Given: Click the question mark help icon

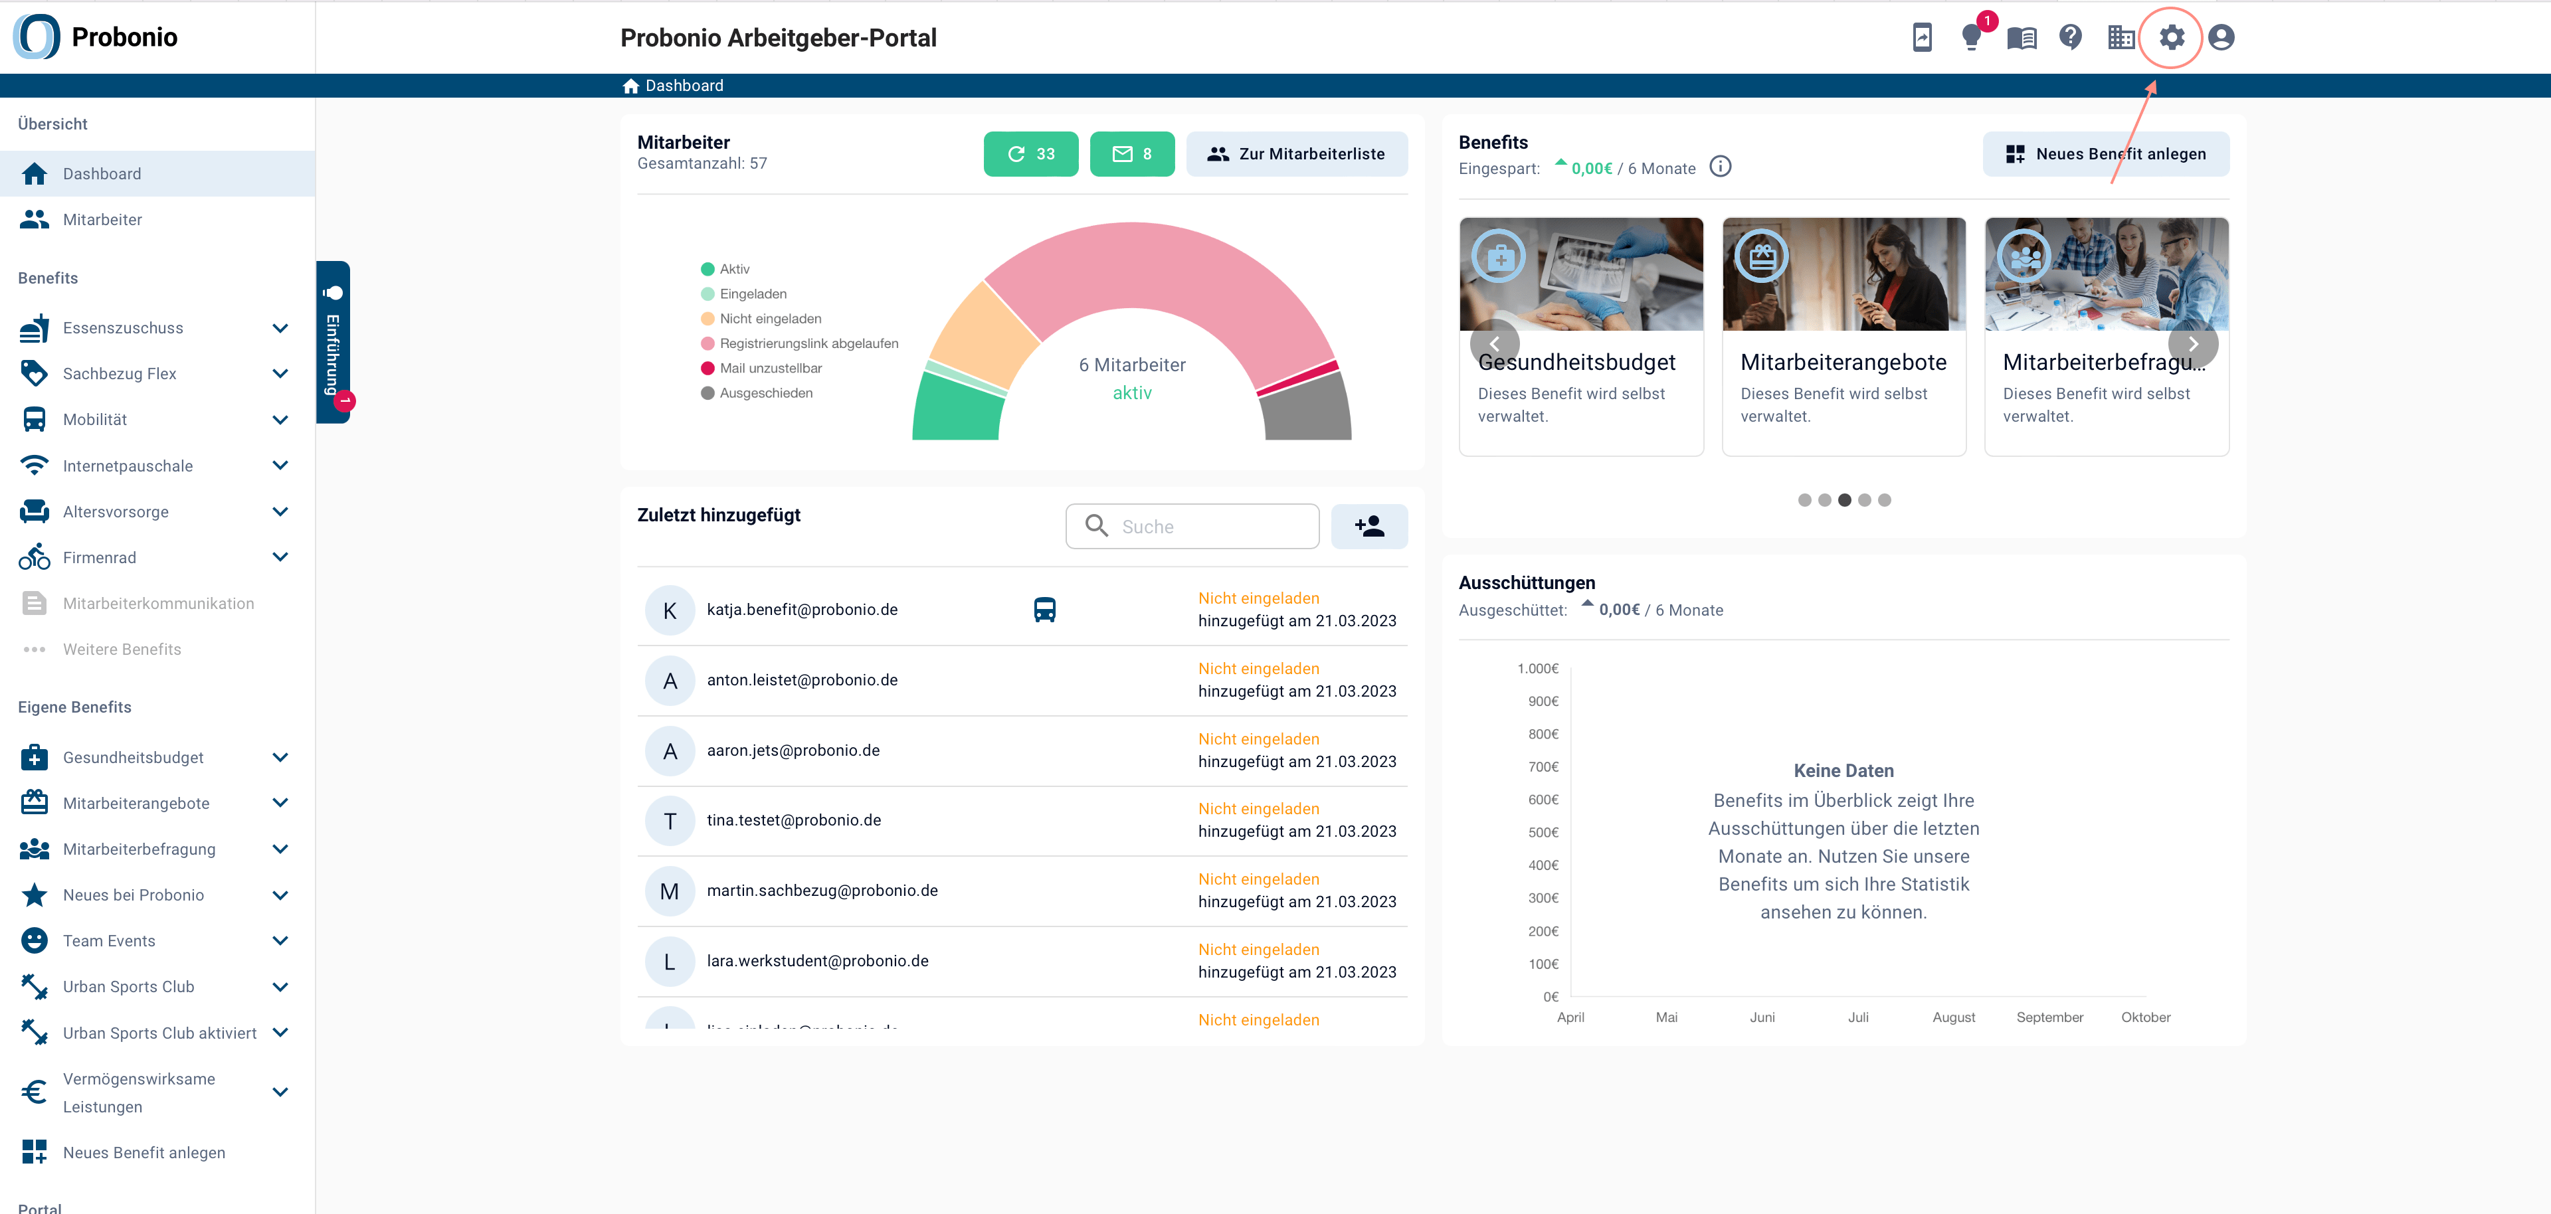Looking at the screenshot, I should pos(2071,38).
